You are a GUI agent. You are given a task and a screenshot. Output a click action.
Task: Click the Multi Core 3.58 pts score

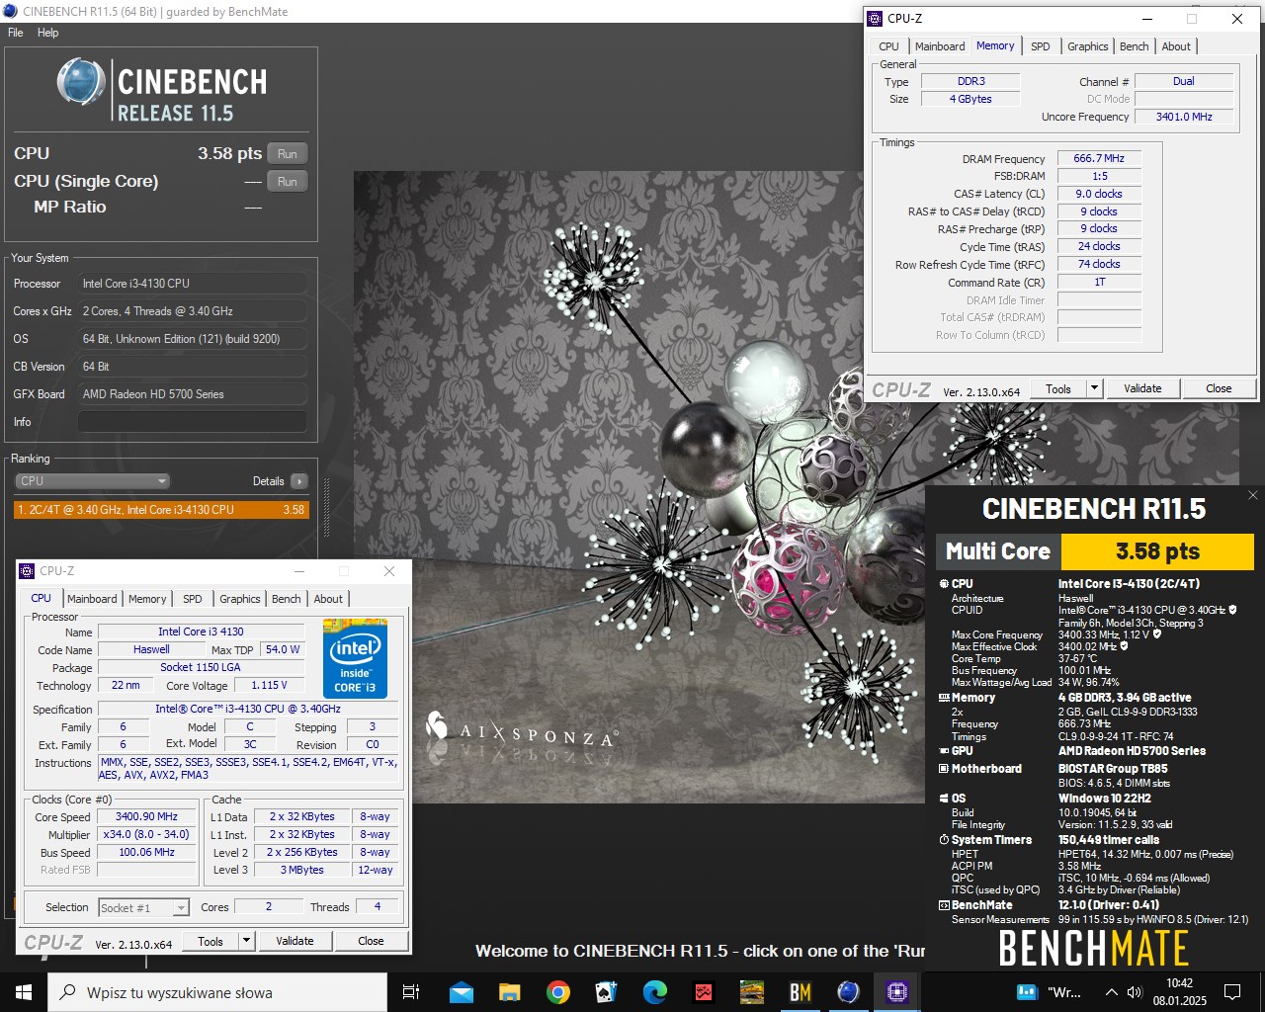point(1157,551)
